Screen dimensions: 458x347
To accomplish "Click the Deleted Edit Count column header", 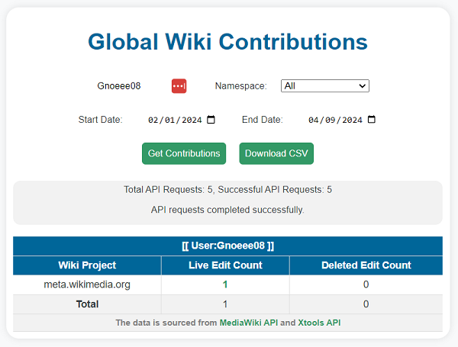I will tap(366, 265).
